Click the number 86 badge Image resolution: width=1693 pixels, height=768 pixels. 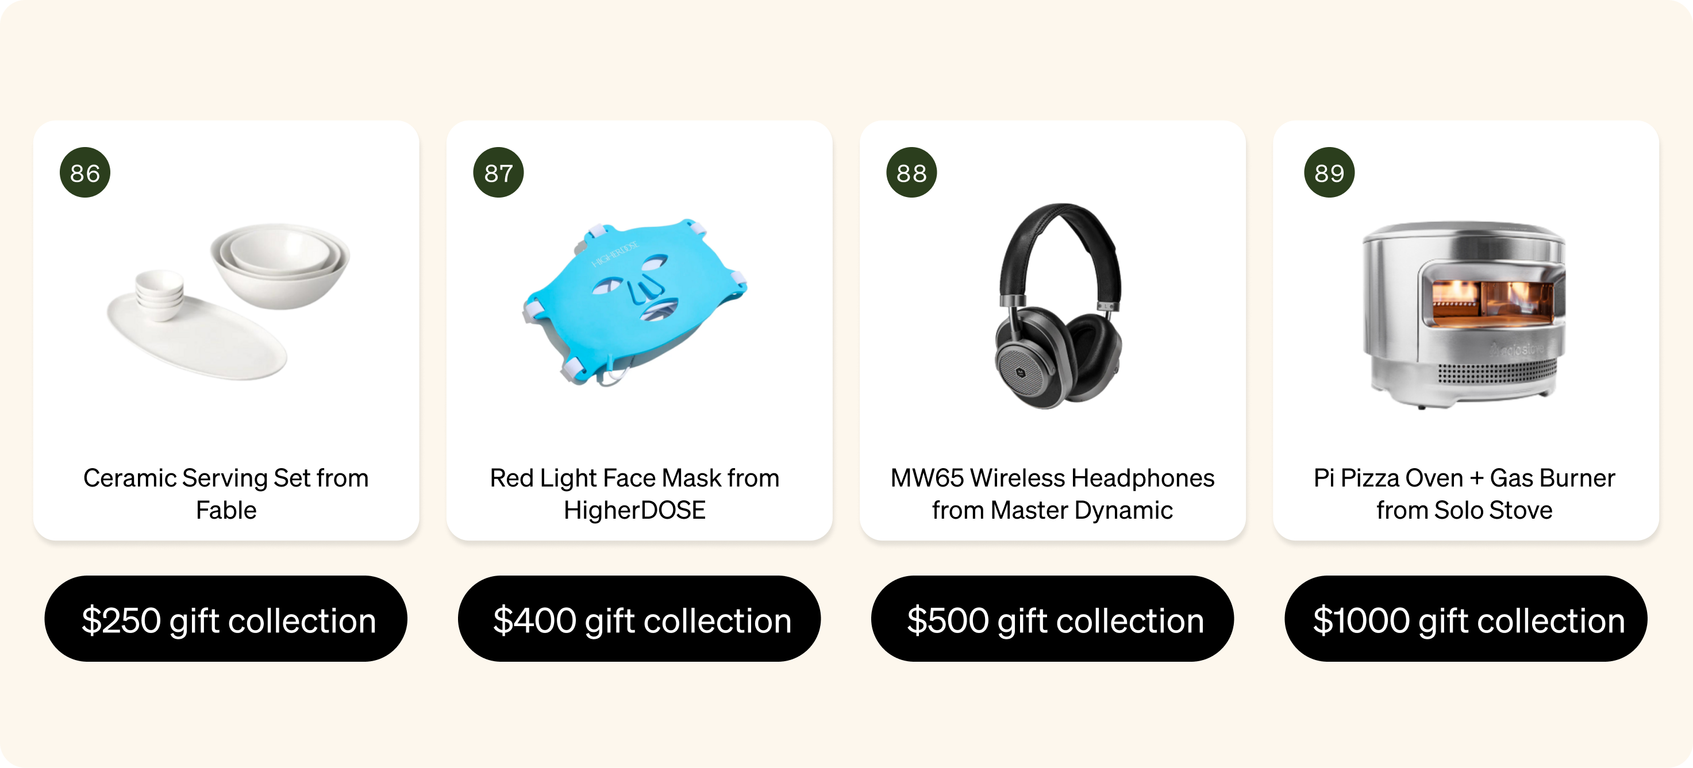point(85,173)
